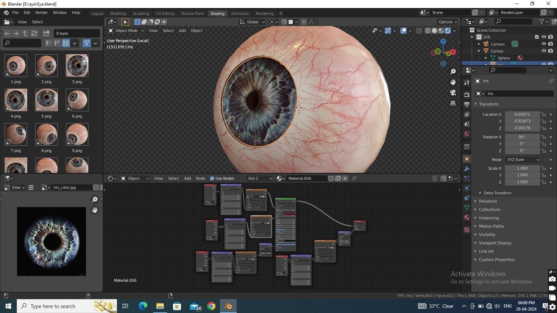Select the Tweak select tool icon
Image resolution: width=557 pixels, height=313 pixels.
click(x=125, y=22)
